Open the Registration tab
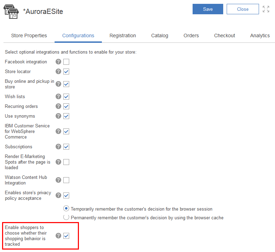The width and height of the screenshot is (275, 252). tap(123, 36)
